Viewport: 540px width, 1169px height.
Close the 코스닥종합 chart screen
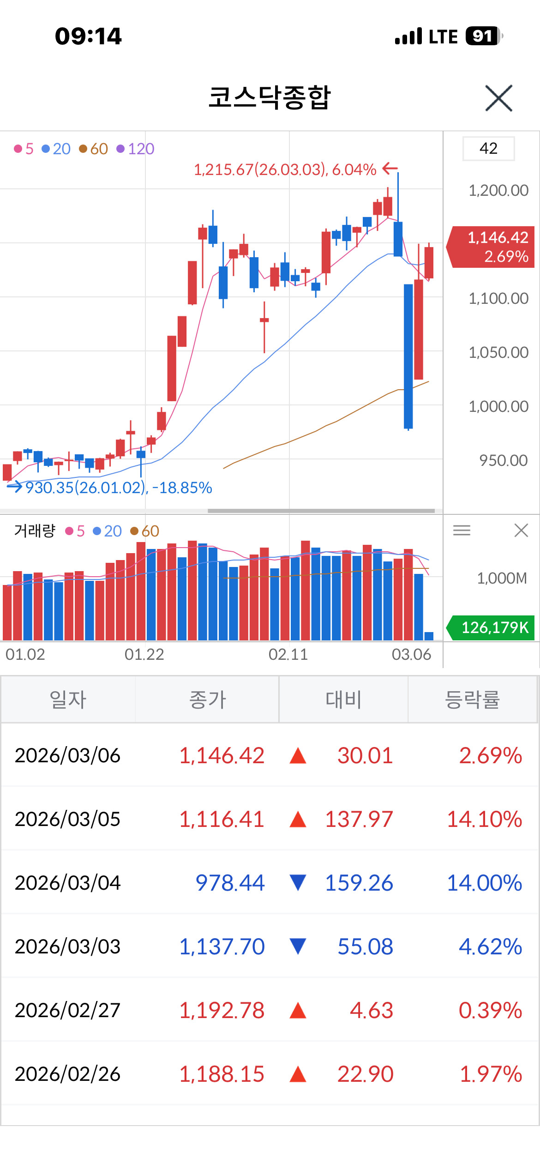498,98
